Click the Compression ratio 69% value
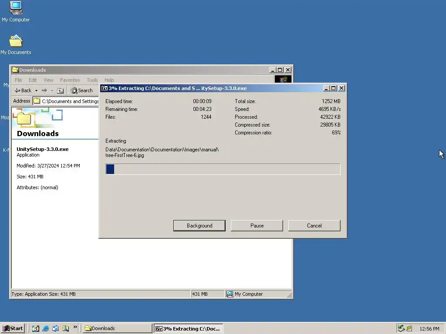The image size is (446, 334). [336, 133]
